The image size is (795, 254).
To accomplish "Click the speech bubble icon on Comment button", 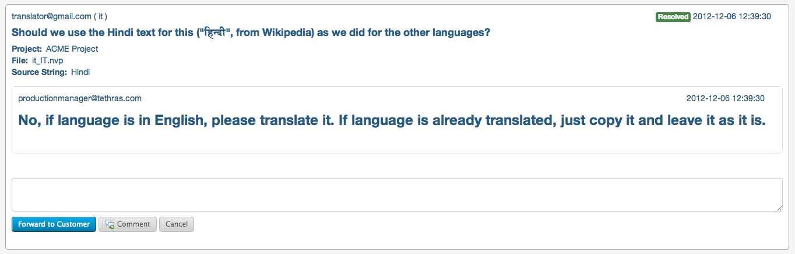I will tap(110, 224).
